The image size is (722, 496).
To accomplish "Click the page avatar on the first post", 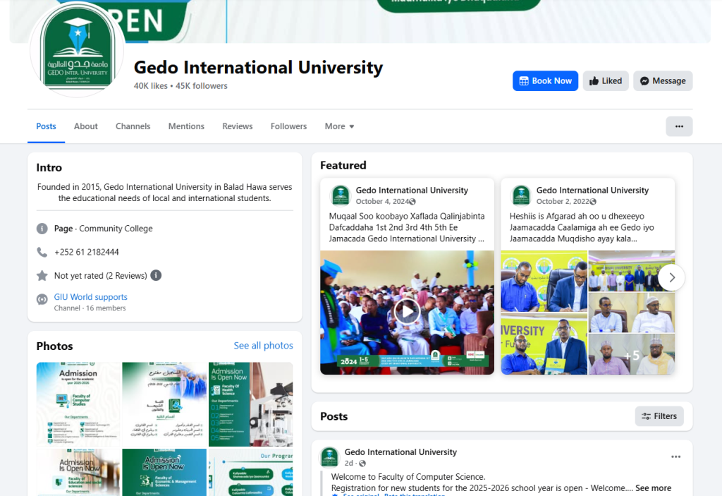I will (x=329, y=456).
